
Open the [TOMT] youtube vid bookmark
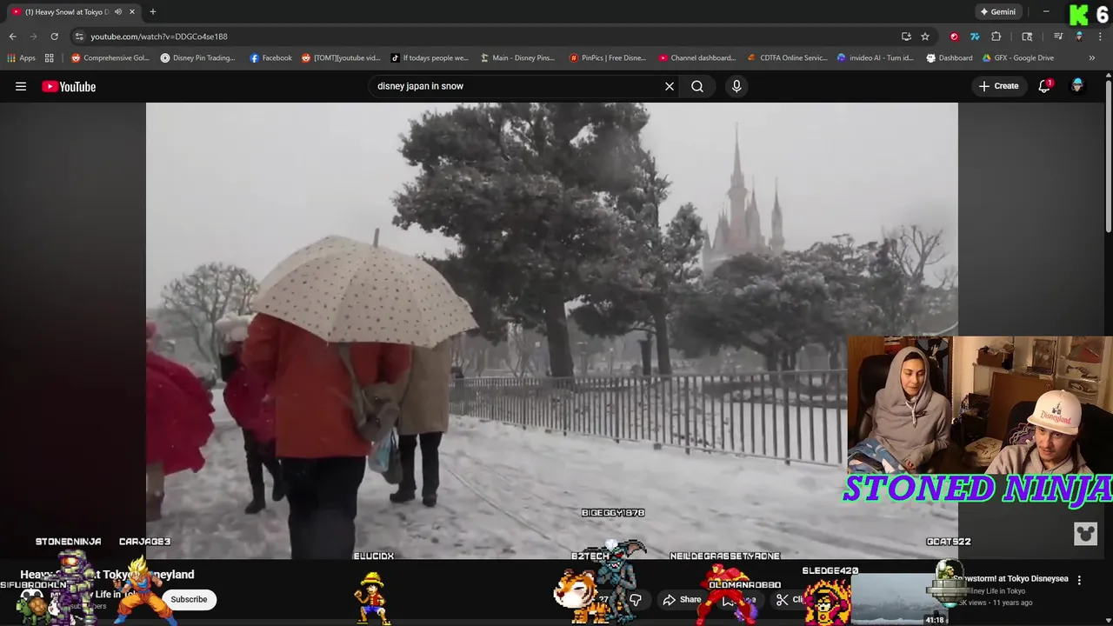click(341, 58)
